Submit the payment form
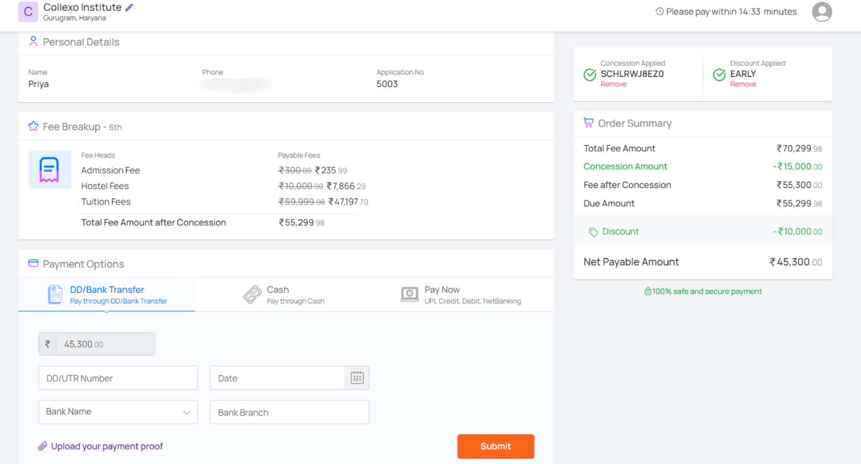The height and width of the screenshot is (464, 861). pyautogui.click(x=496, y=446)
